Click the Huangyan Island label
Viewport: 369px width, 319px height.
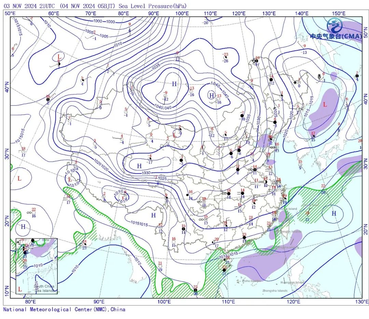coord(292,282)
